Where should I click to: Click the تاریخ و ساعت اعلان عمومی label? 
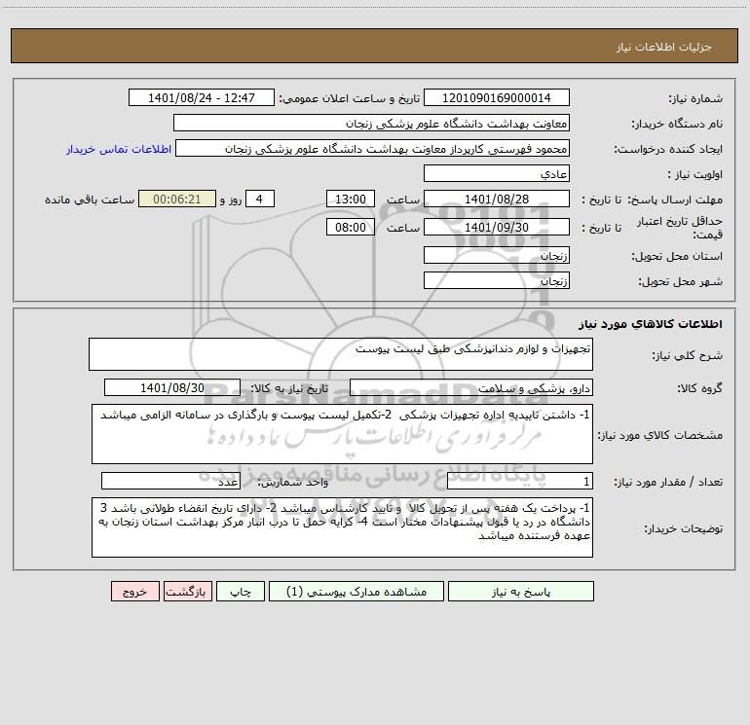tap(349, 98)
